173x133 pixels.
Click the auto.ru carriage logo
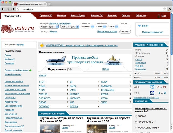(x=17, y=29)
